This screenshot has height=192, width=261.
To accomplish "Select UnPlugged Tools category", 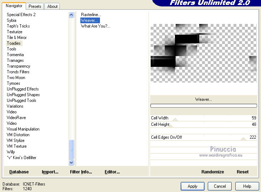I will coord(21,100).
